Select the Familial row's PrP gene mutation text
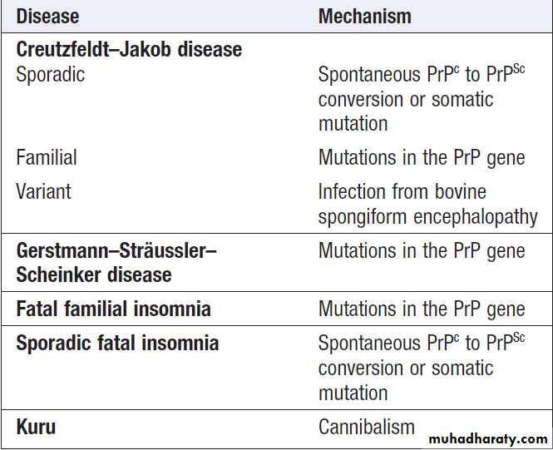 coord(421,157)
